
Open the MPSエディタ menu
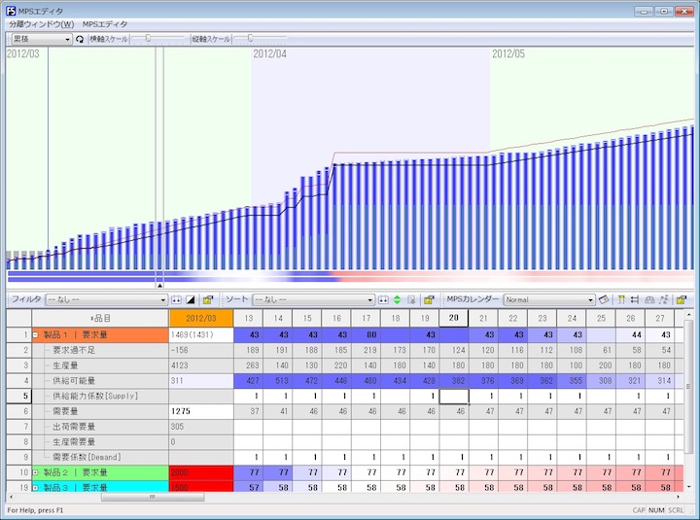[105, 23]
